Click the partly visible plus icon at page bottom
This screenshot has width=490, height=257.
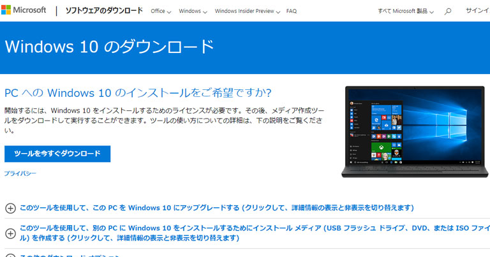10,255
